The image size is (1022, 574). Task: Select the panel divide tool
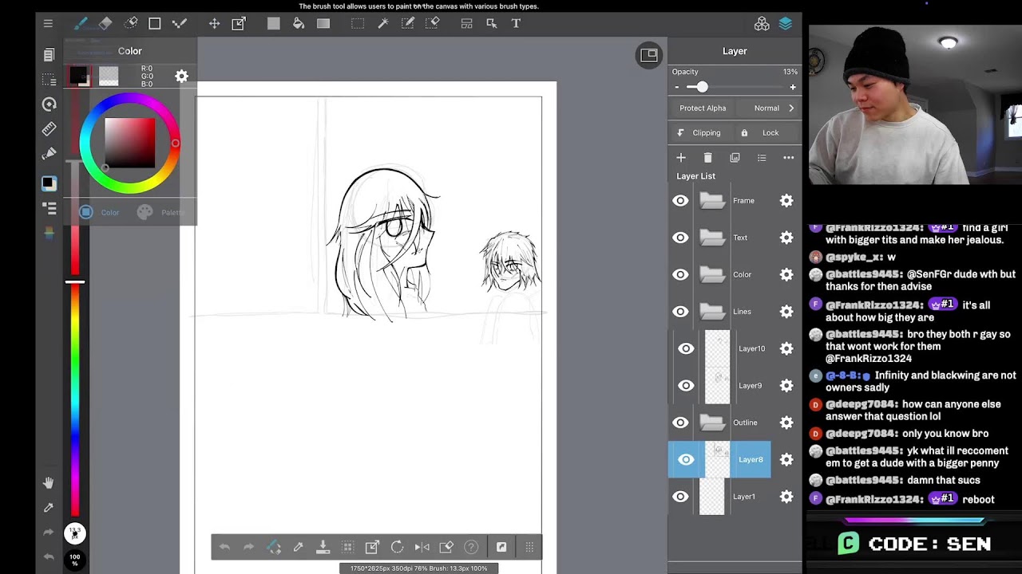click(467, 24)
